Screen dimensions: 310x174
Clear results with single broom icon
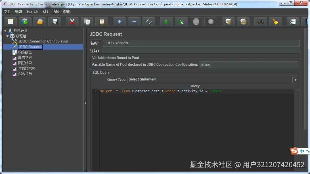[228, 22]
